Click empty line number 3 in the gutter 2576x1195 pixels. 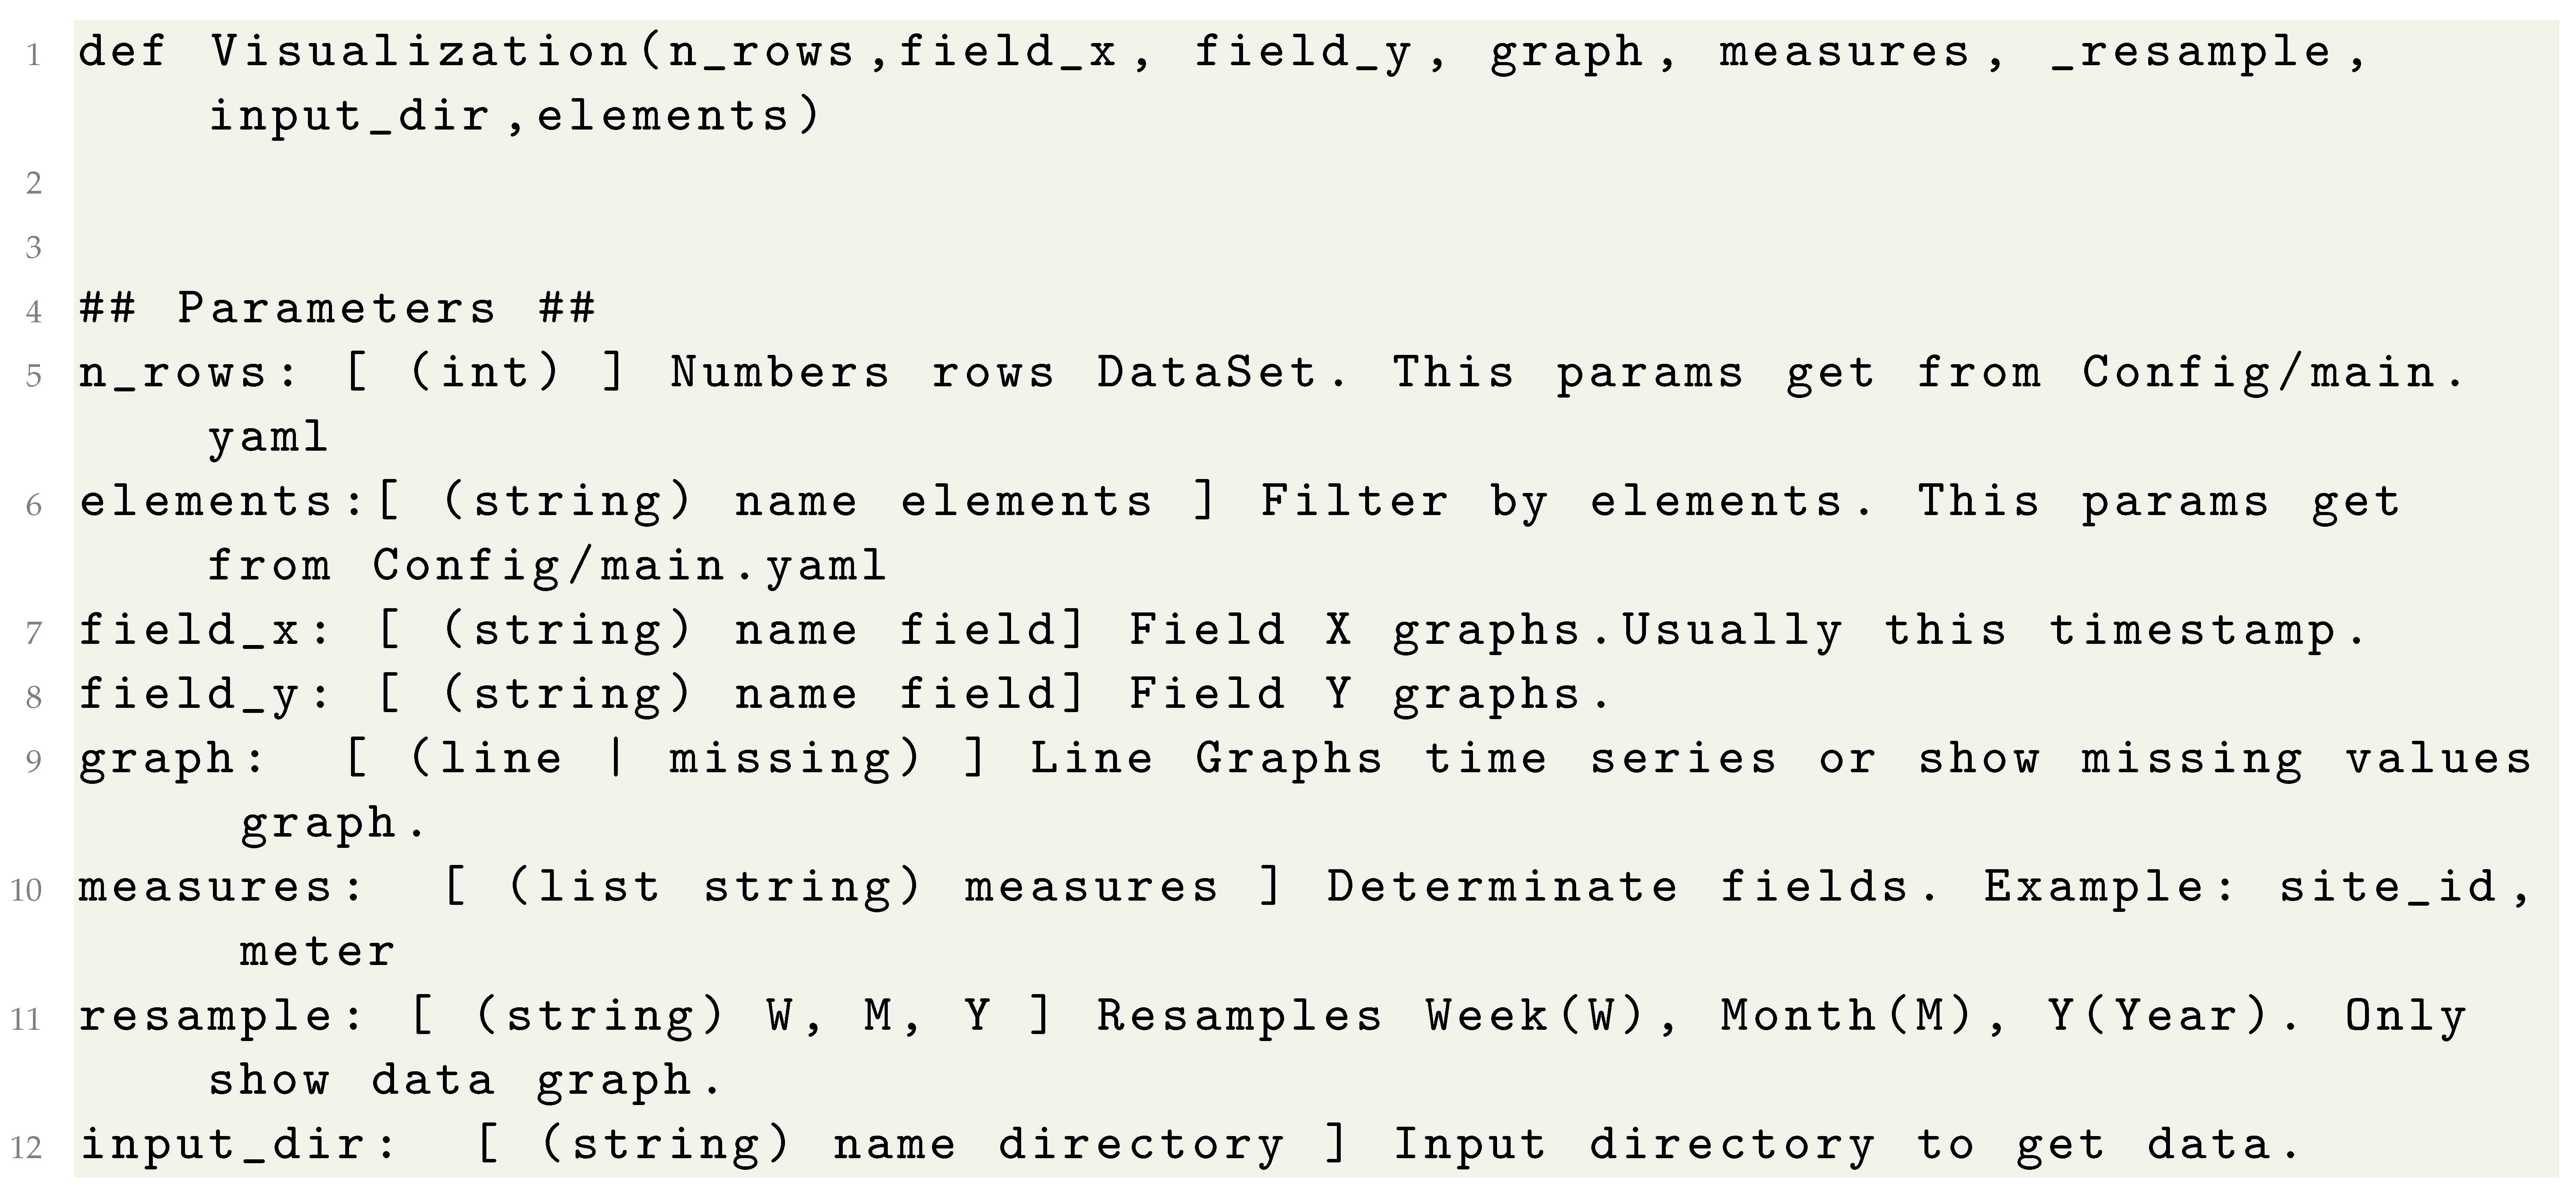35,247
